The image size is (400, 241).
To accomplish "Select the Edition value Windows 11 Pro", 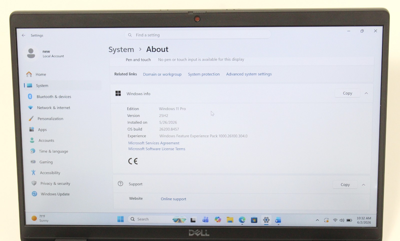I will tap(172, 109).
